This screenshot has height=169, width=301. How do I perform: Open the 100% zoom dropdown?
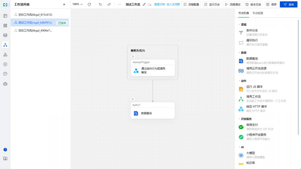78,4
